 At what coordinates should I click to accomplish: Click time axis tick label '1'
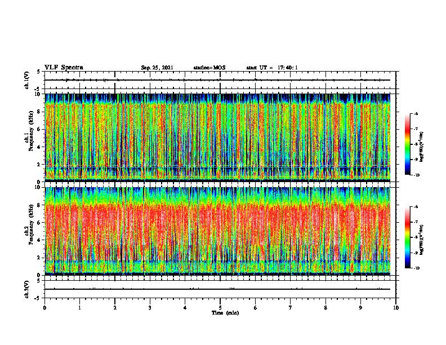point(79,308)
